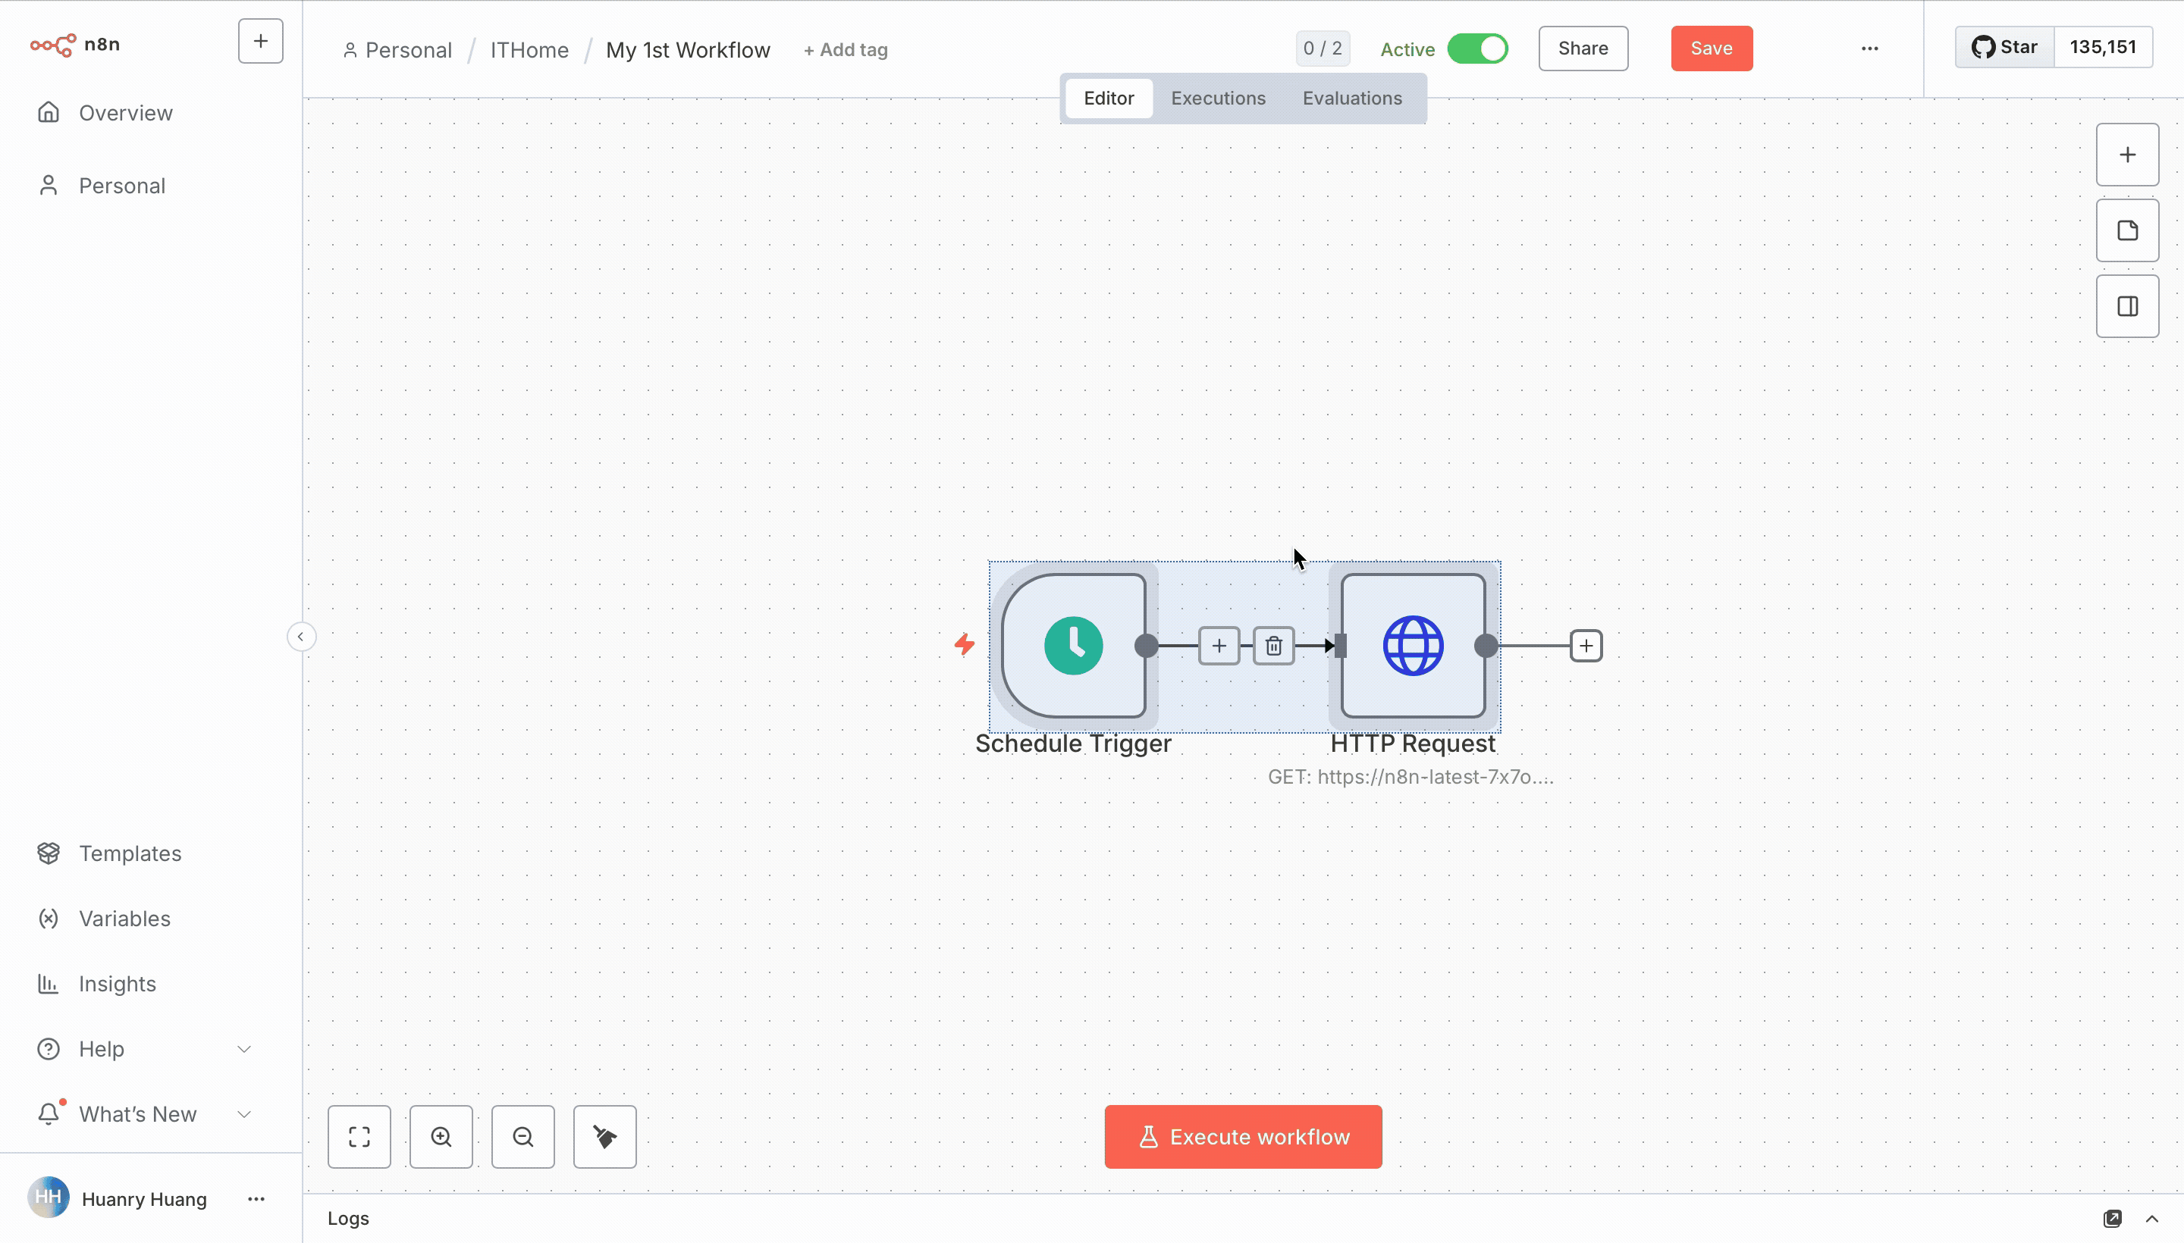
Task: Expand the What's New menu
Action: [143, 1114]
